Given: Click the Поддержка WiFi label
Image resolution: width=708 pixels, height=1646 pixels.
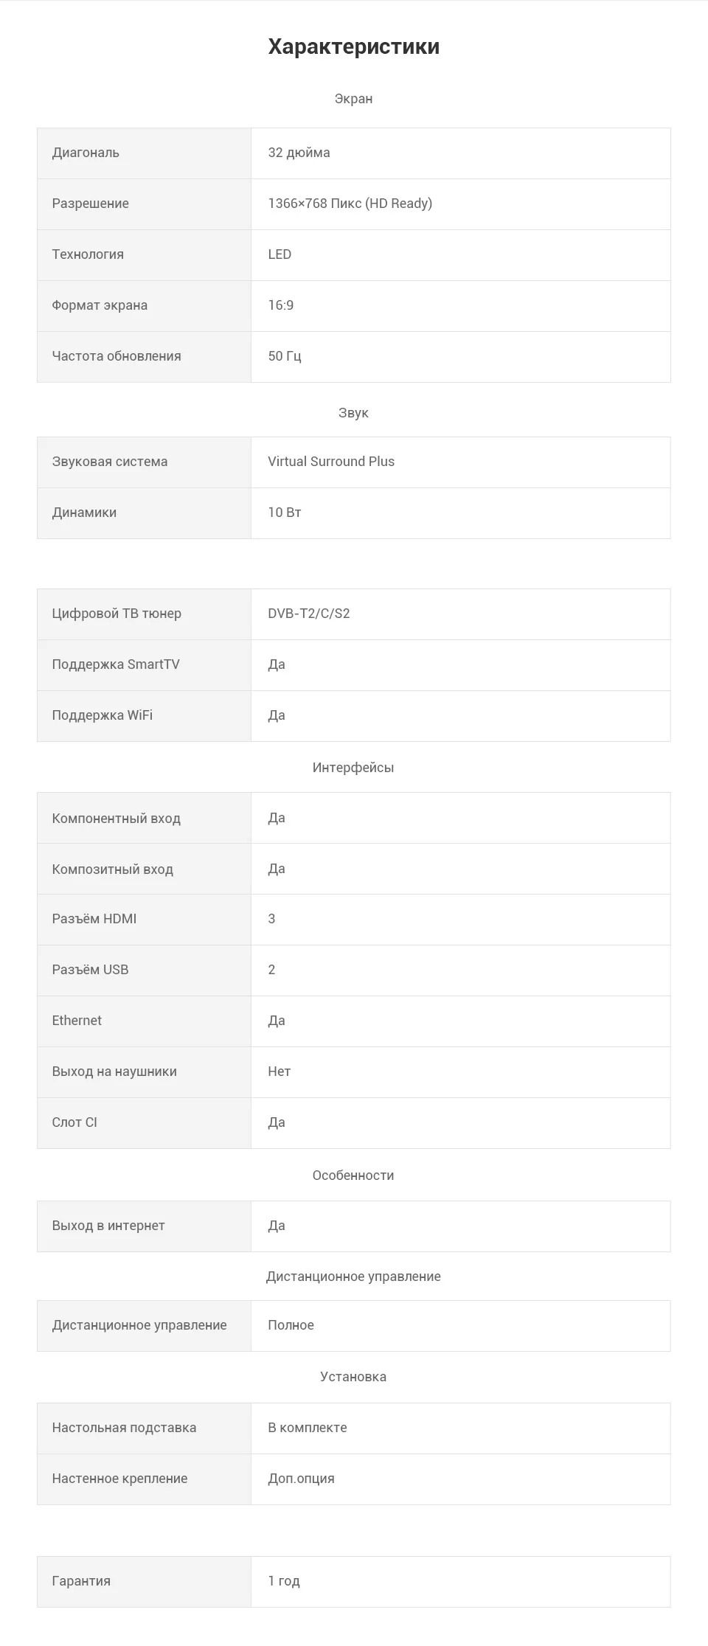Looking at the screenshot, I should click(103, 715).
